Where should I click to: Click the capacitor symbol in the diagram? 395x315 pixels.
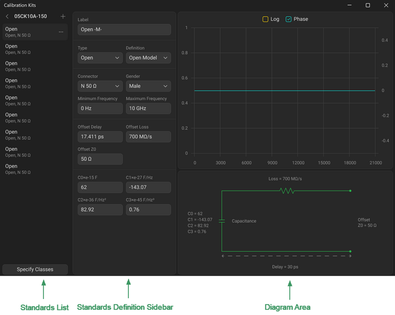pos(222,221)
